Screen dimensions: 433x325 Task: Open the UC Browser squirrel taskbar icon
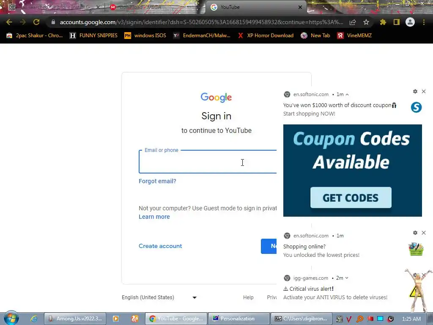pyautogui.click(x=135, y=319)
